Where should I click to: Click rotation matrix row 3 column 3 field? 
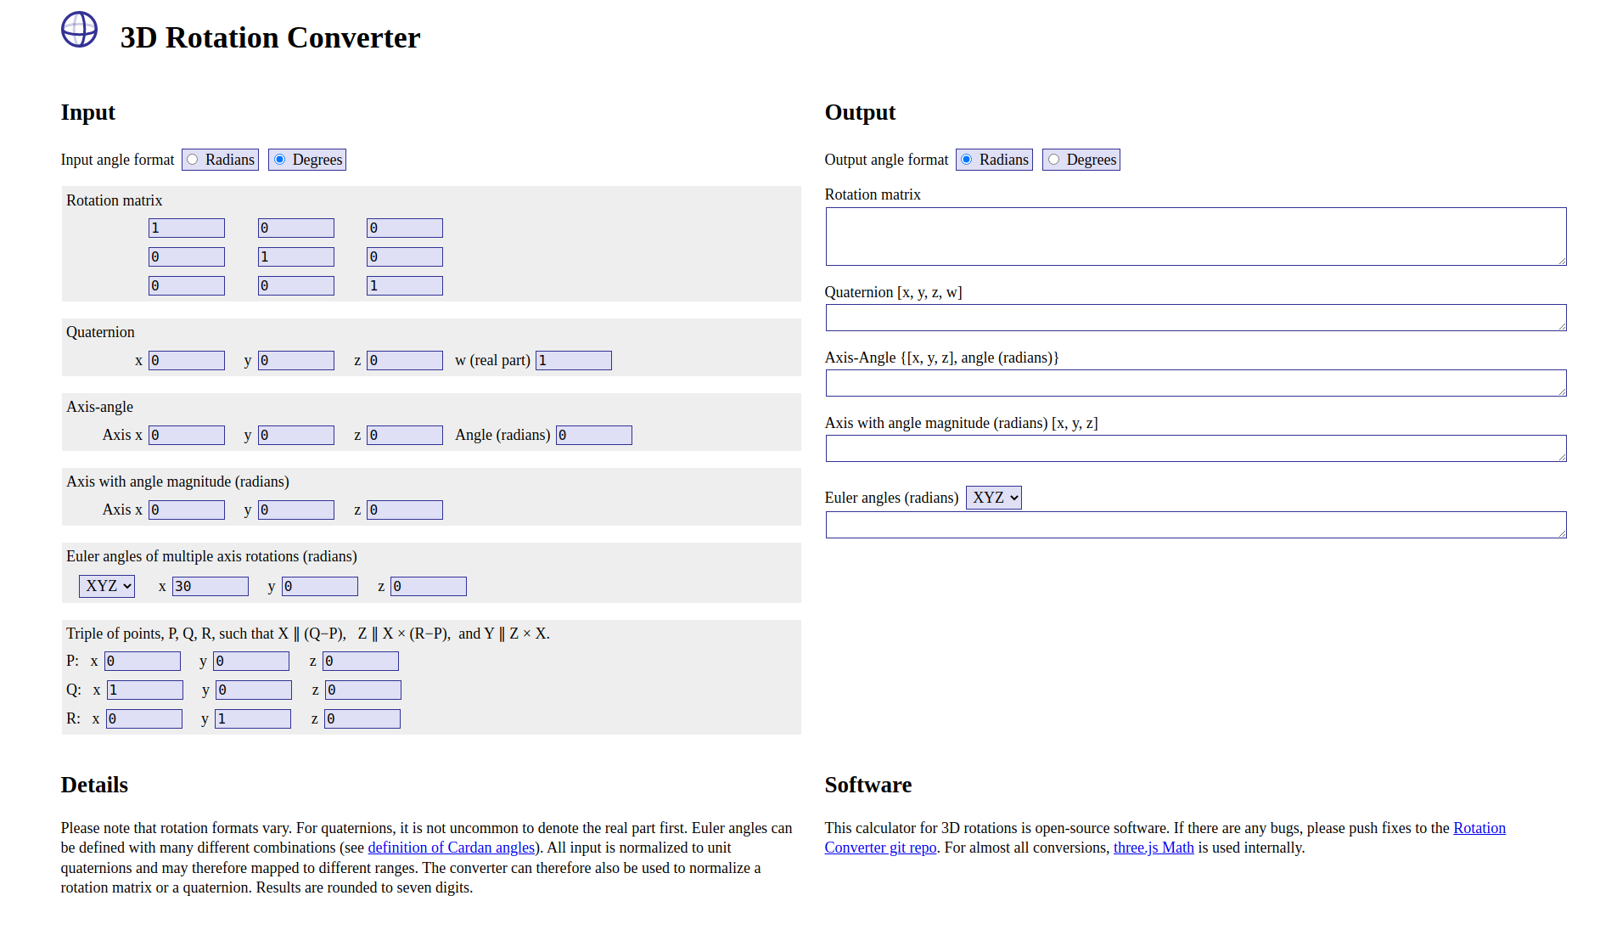pos(405,286)
